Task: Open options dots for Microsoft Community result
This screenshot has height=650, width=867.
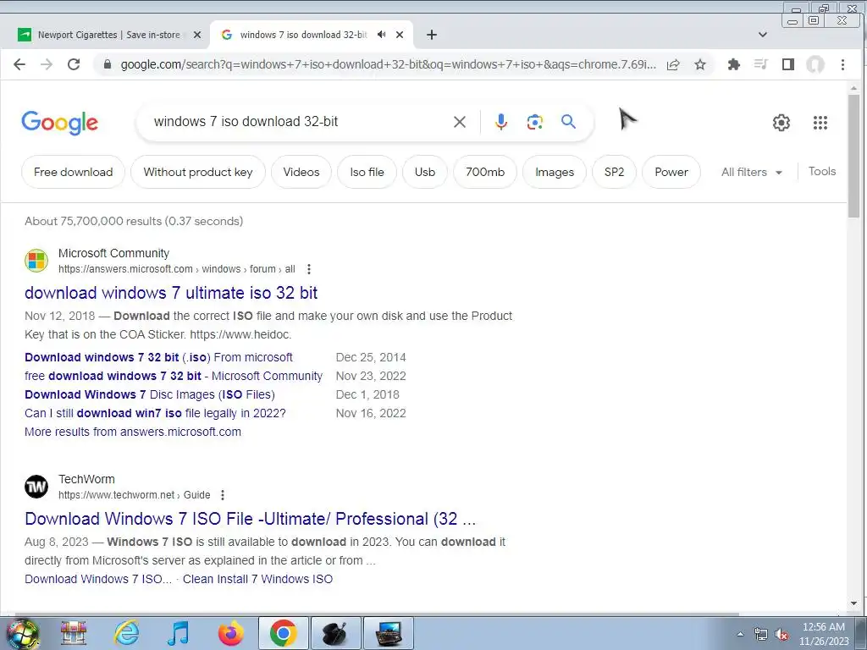Action: click(x=308, y=269)
